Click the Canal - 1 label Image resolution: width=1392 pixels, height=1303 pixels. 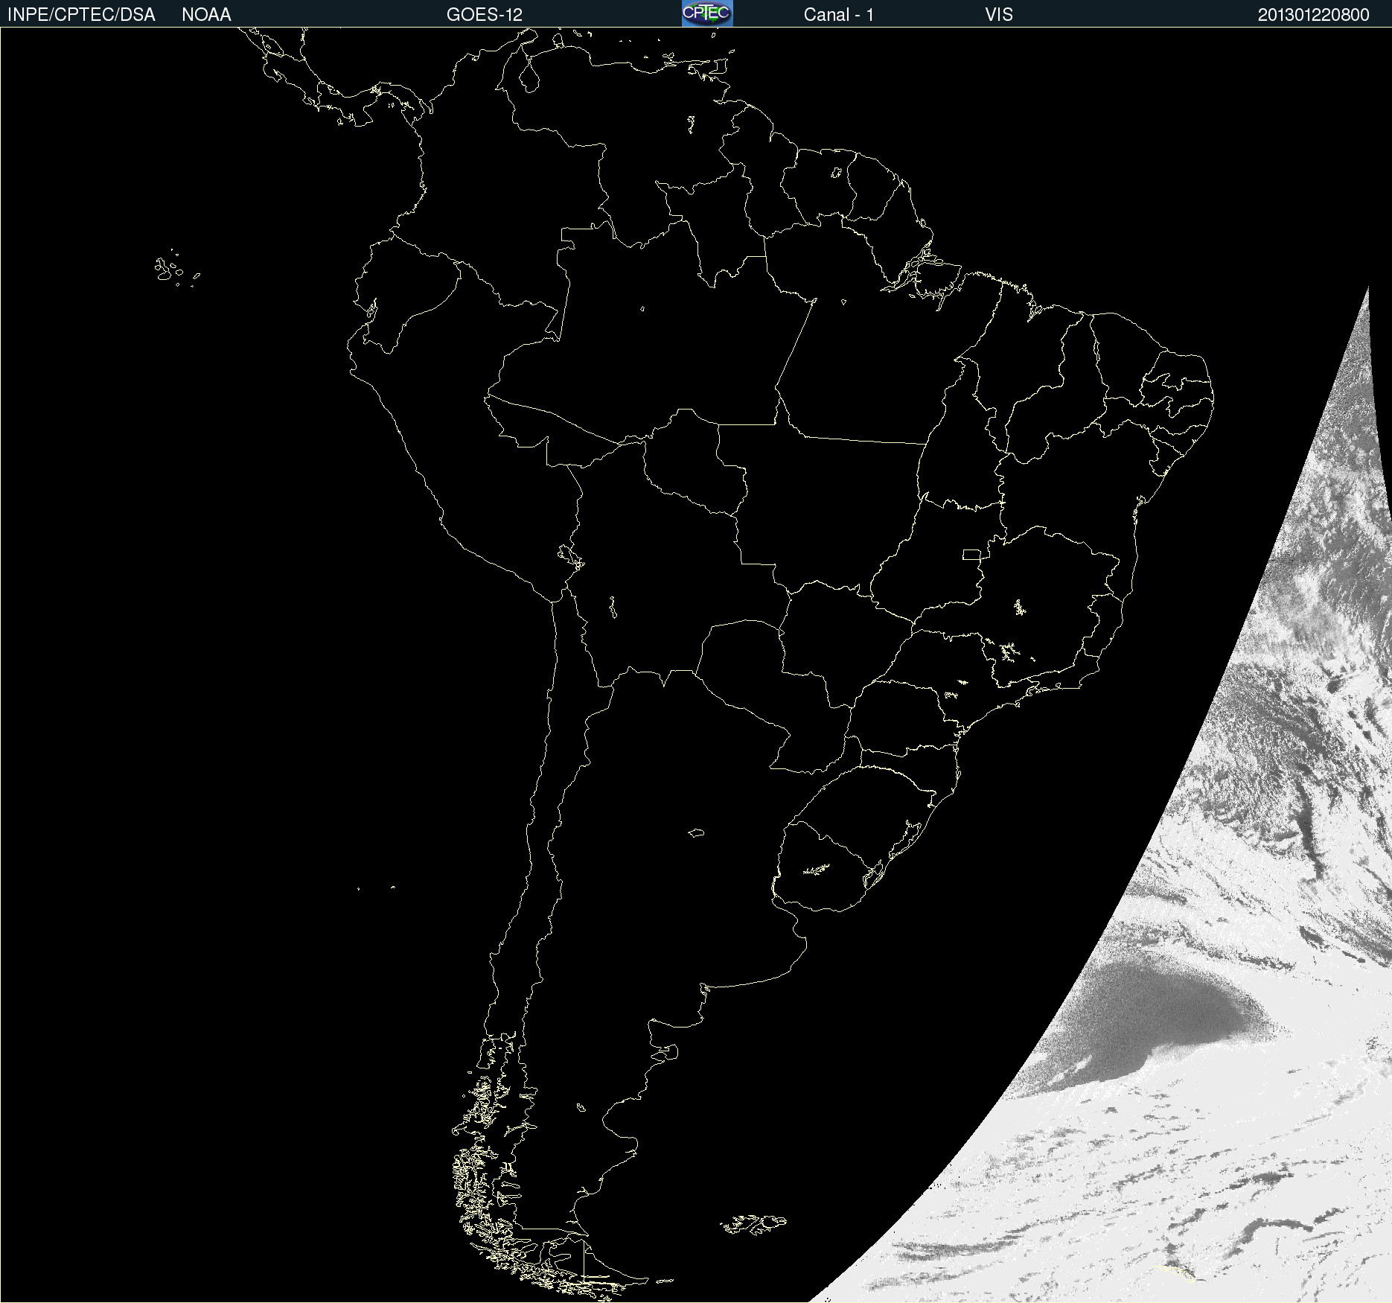tap(838, 15)
